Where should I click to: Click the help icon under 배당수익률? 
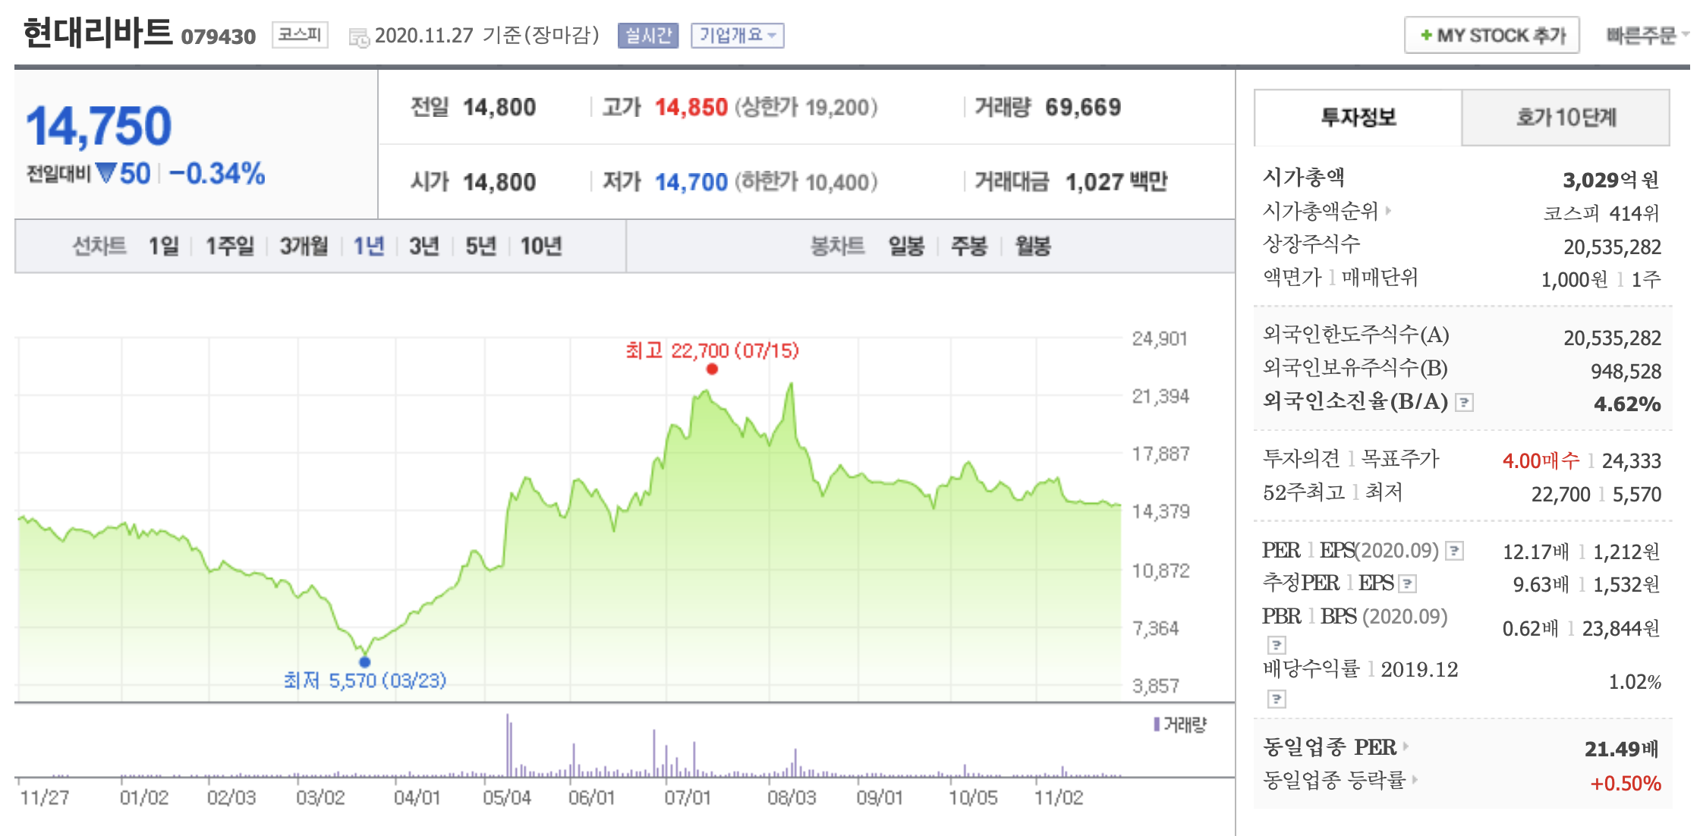tap(1277, 698)
